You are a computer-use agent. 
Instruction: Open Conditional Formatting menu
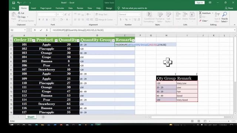[149, 17]
